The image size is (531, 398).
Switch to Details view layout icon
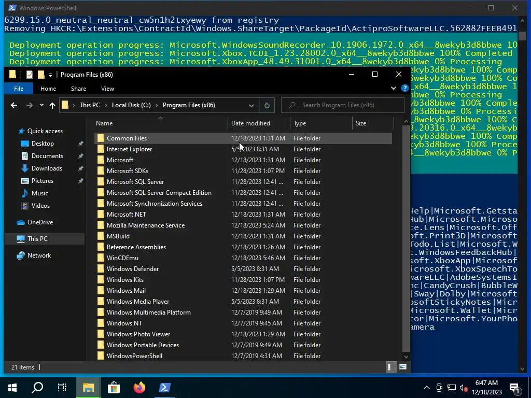[x=391, y=367]
